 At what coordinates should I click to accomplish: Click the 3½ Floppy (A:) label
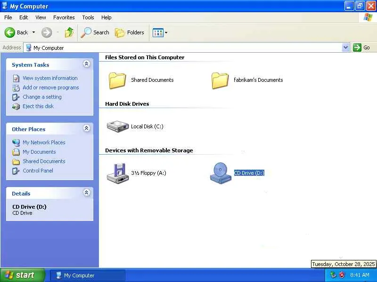pos(148,173)
